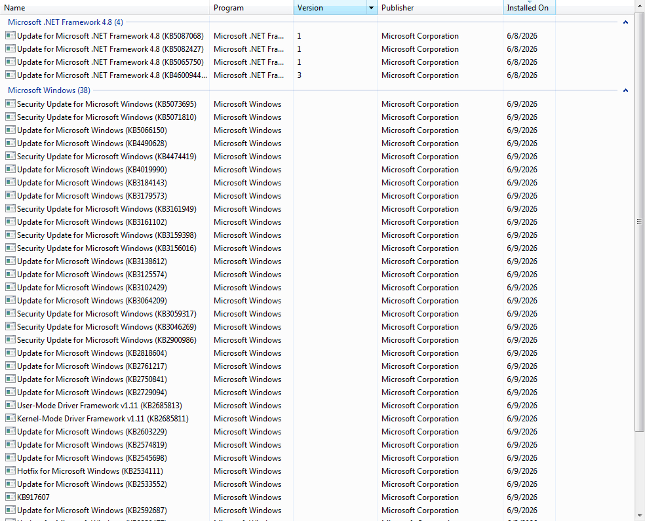The image size is (645, 521).
Task: Sort by the Installed On column header
Action: click(530, 8)
